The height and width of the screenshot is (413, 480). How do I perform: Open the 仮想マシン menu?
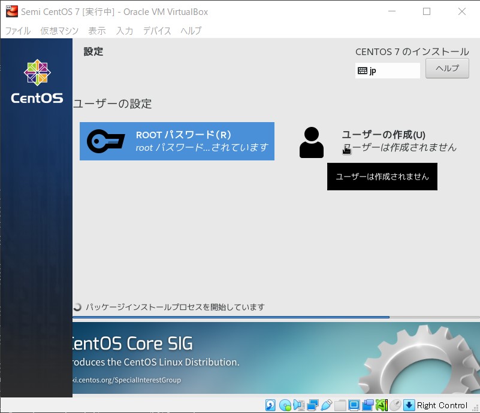point(59,31)
